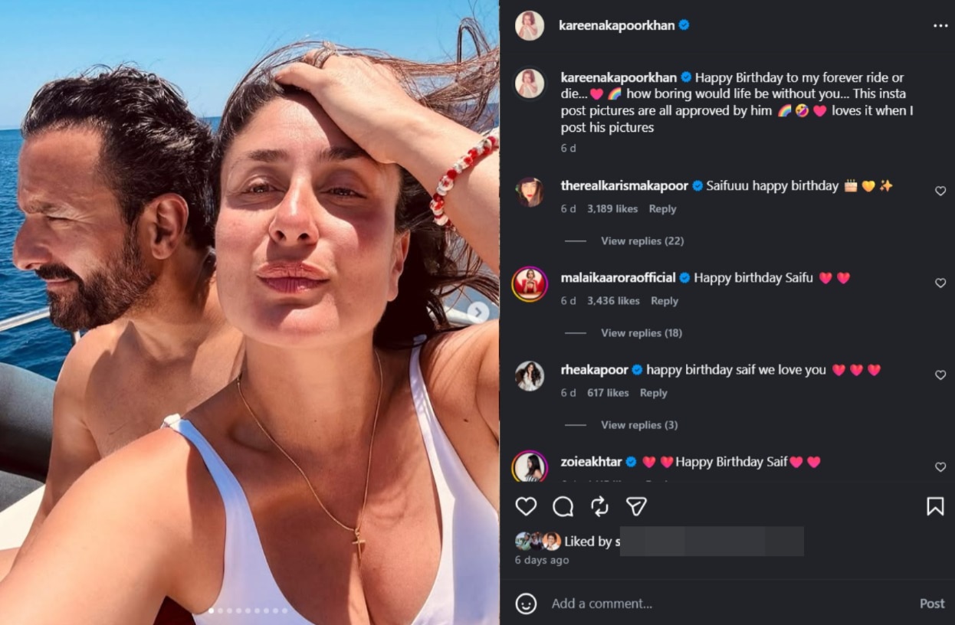The width and height of the screenshot is (955, 625).
Task: Share post via paper plane icon
Action: 636,506
